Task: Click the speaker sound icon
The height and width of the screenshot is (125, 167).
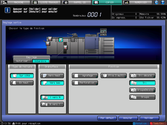Action: pos(156,2)
